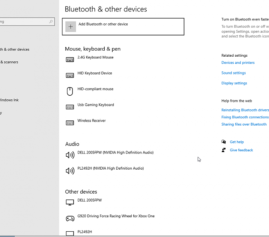Click the Add Bluetooth or other device button
The height and width of the screenshot is (237, 269).
point(123,27)
